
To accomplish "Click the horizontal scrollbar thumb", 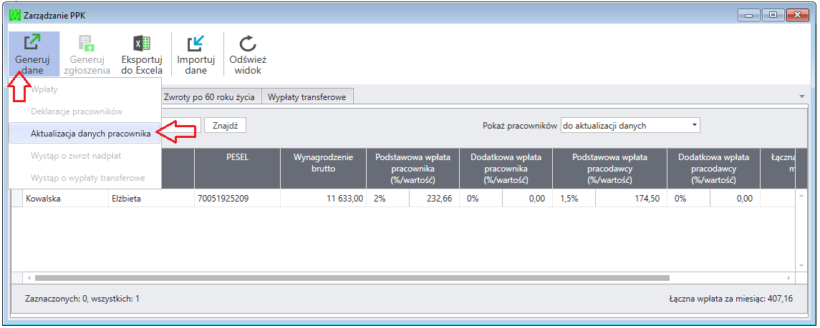I will click(x=352, y=278).
